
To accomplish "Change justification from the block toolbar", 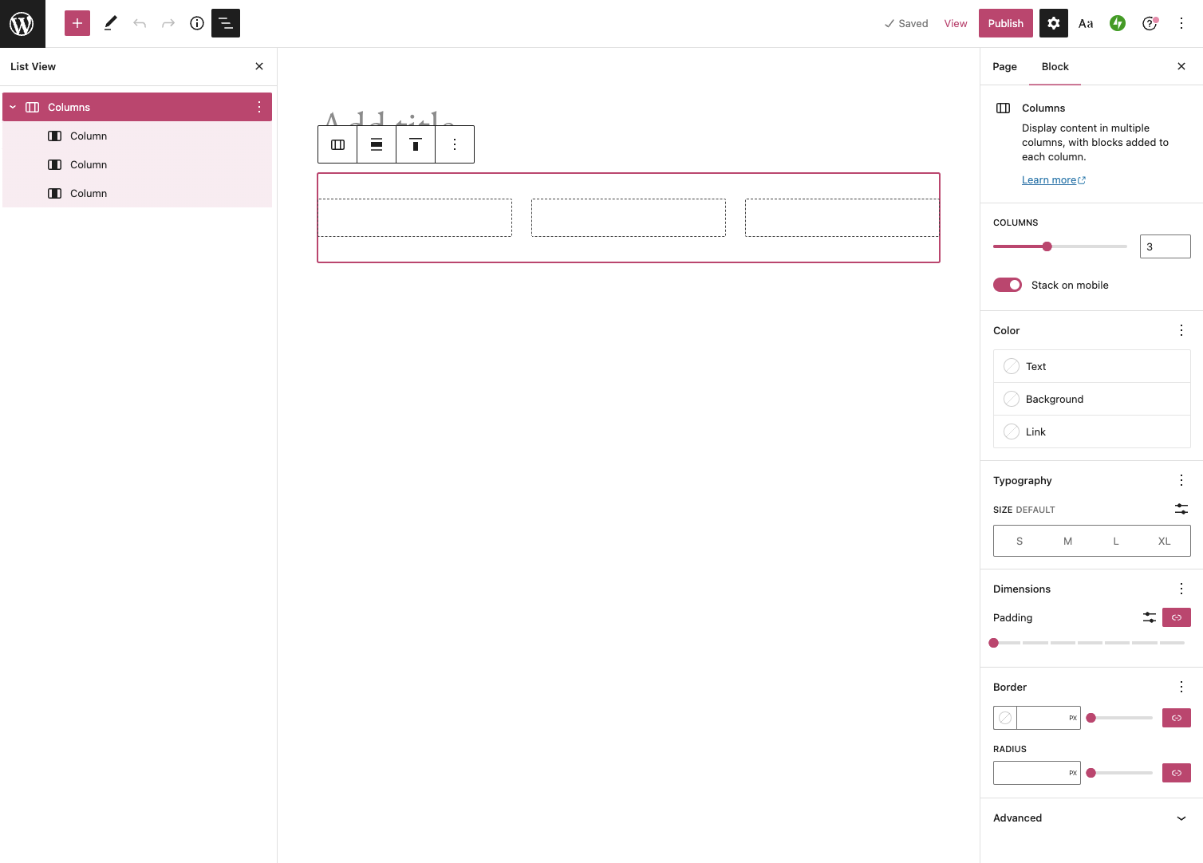I will click(x=376, y=144).
